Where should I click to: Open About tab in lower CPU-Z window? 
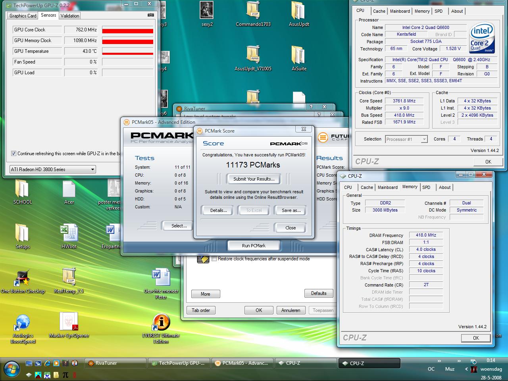[x=445, y=187]
